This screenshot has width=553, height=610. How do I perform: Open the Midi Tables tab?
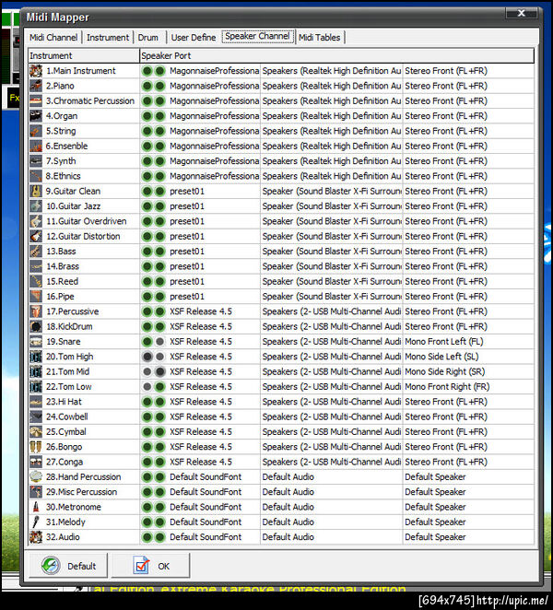[x=320, y=38]
